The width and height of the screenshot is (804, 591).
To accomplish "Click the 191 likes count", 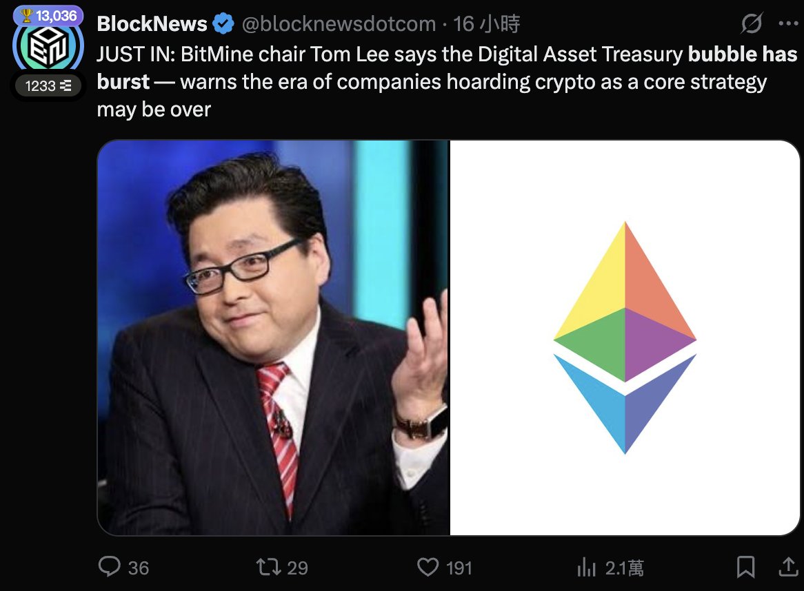I will (459, 568).
